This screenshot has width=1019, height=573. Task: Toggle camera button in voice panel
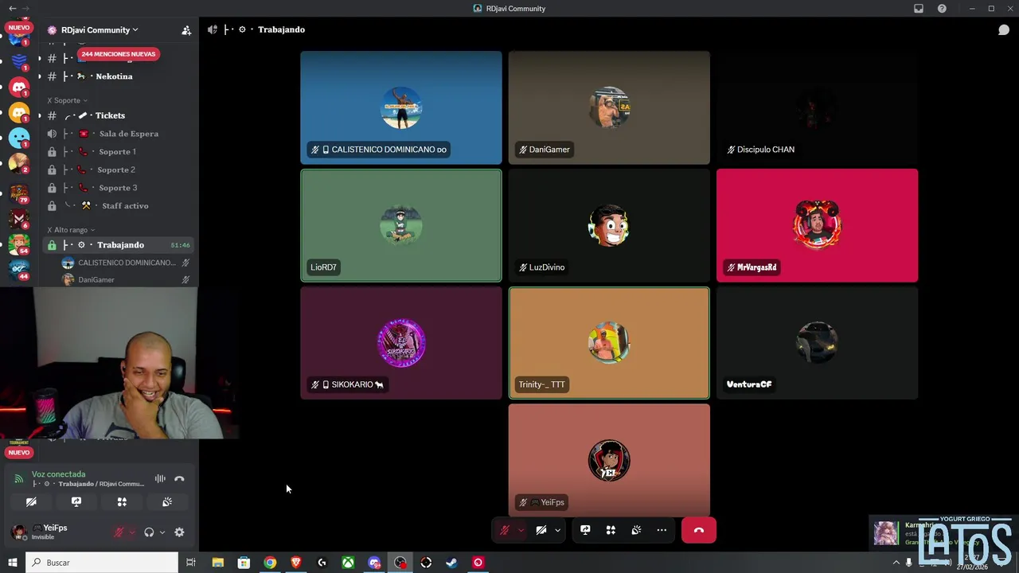(31, 502)
